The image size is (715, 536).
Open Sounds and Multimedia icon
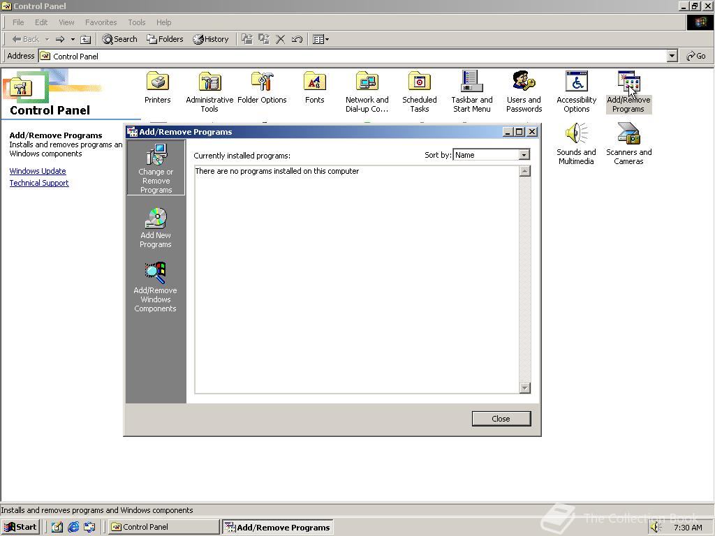click(576, 144)
